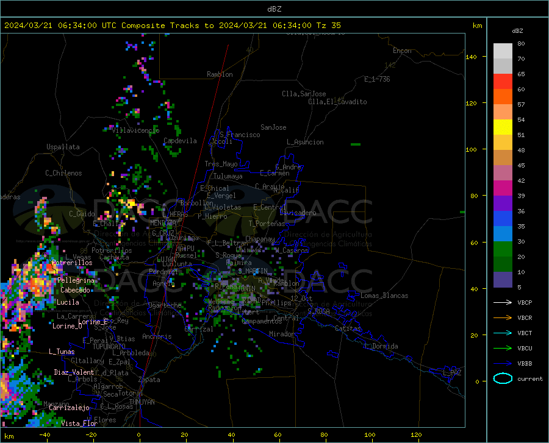
Task: Click the Villavicencio place label
Action: point(136,130)
